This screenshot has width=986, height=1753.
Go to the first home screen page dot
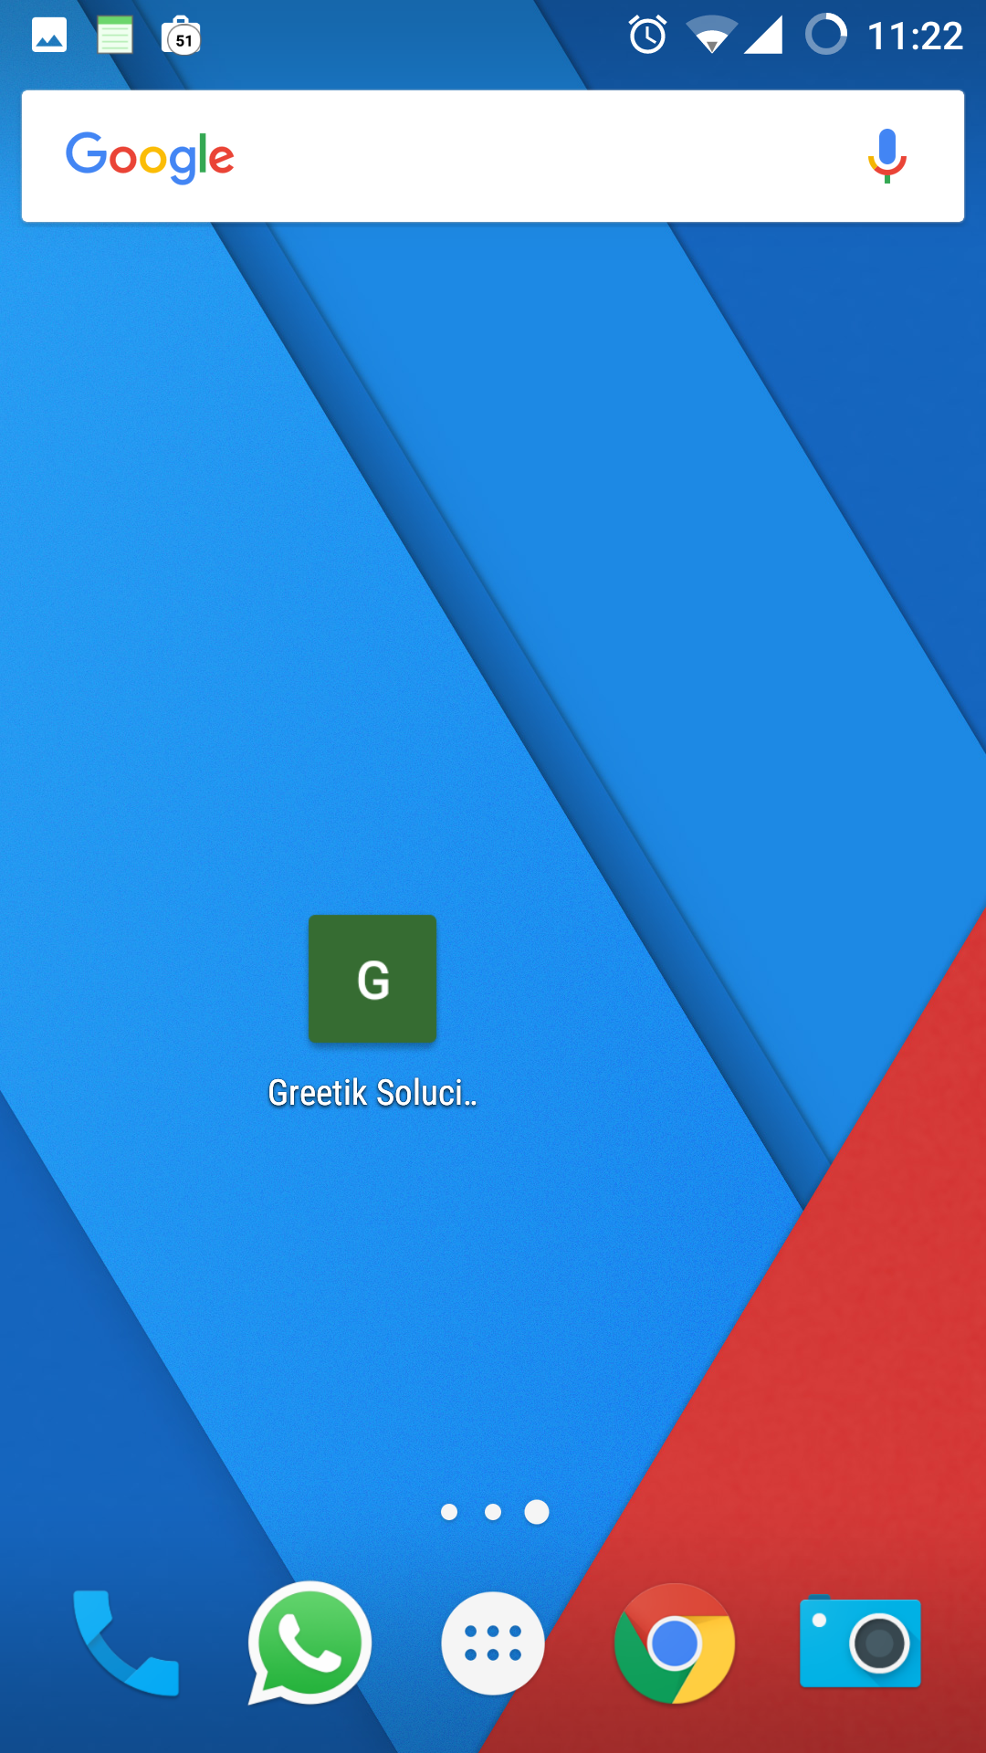449,1512
